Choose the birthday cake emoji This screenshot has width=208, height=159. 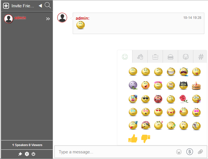pos(196,85)
